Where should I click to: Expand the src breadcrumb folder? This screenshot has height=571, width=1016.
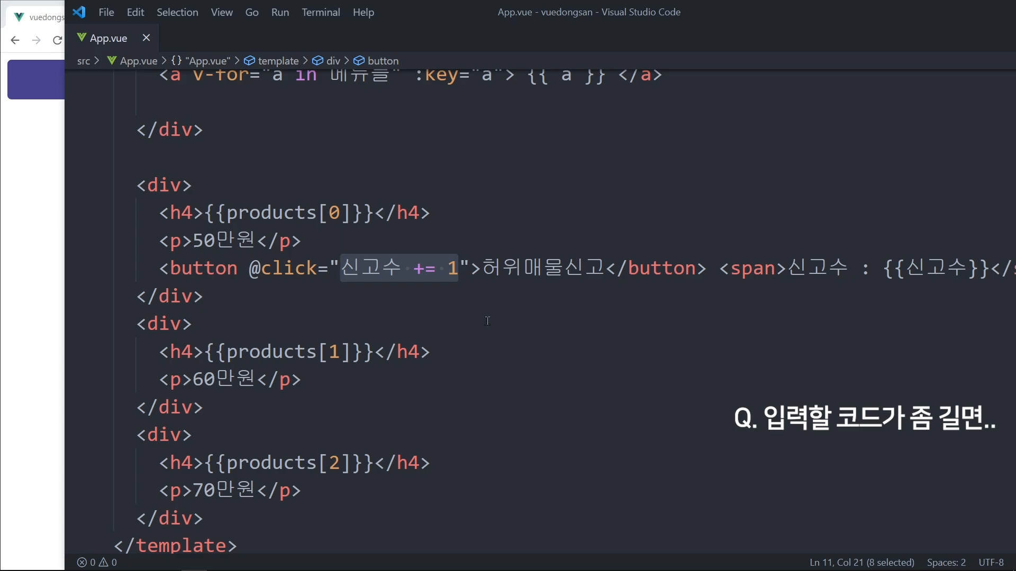coord(83,61)
